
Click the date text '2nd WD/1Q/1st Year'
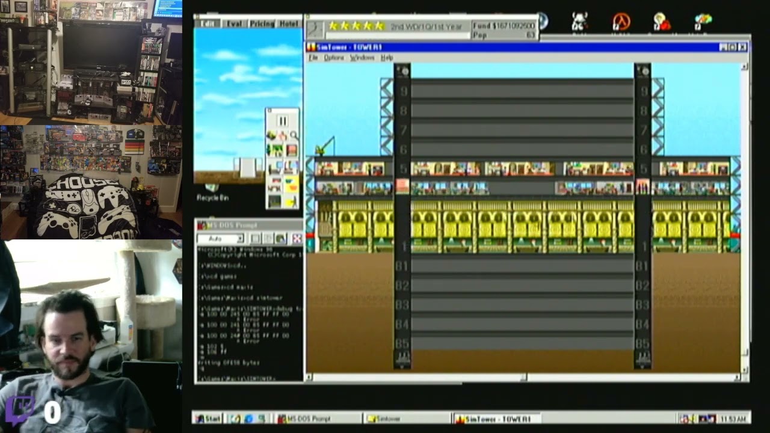point(426,26)
